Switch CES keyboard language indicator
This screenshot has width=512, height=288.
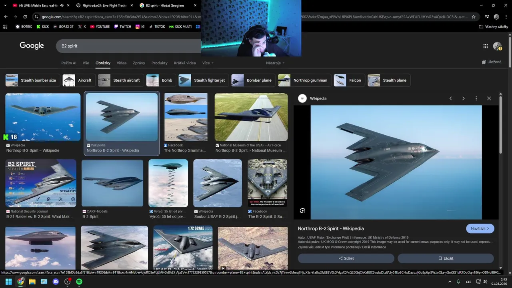pos(468,282)
